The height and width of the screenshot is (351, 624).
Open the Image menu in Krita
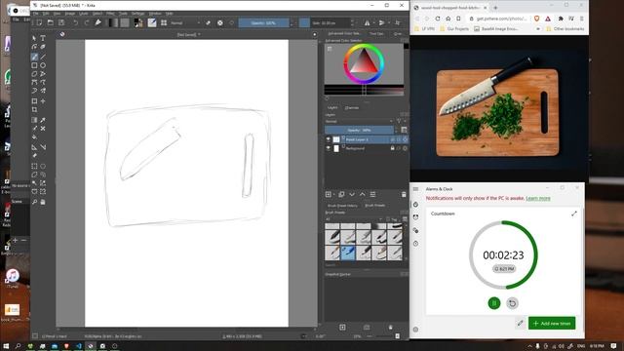coord(70,14)
